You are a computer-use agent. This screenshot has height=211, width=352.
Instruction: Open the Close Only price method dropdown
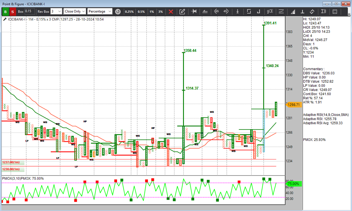(x=75, y=11)
